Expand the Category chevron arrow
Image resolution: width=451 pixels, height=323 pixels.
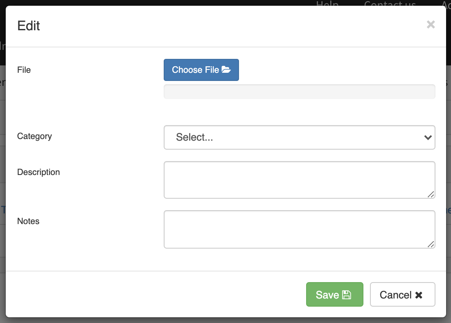428,137
